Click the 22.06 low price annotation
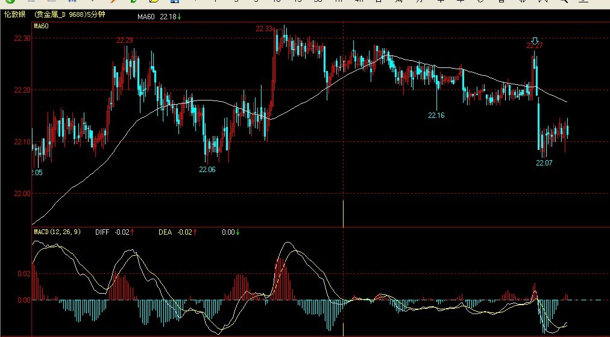The height and width of the screenshot is (337, 610). pyautogui.click(x=207, y=169)
